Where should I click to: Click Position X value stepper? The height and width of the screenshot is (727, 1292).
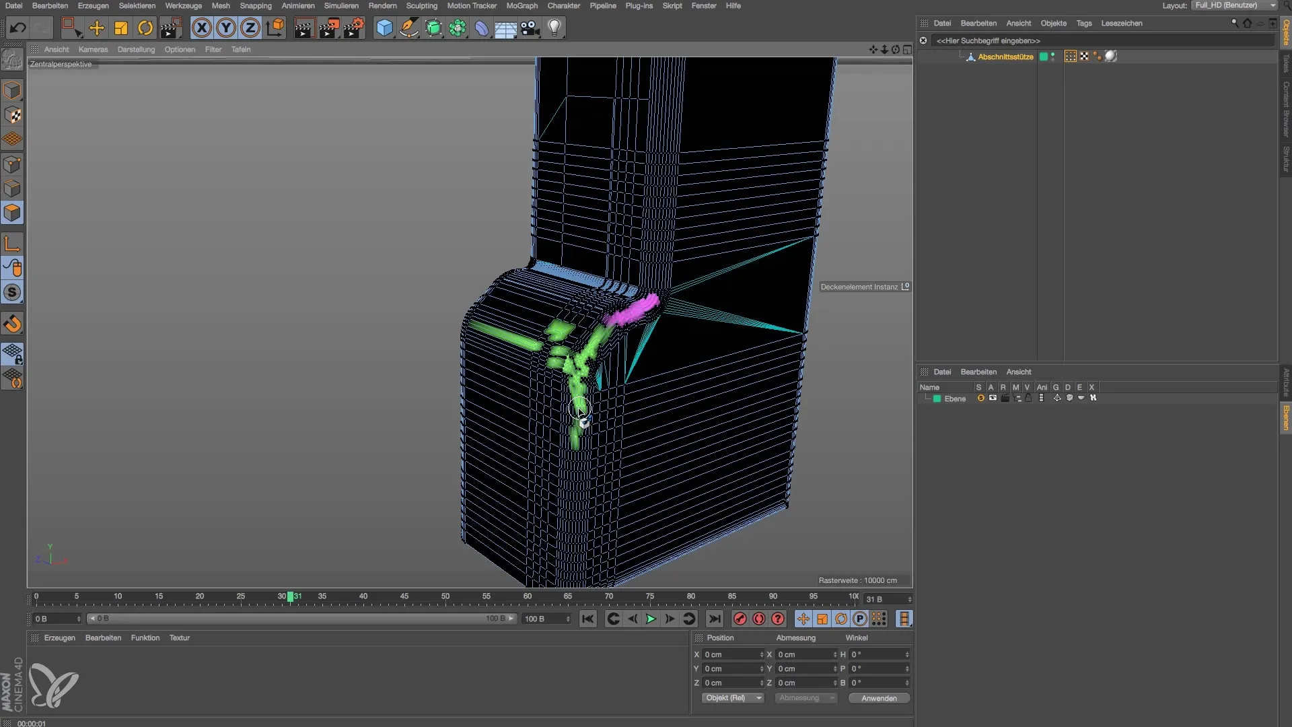point(762,654)
